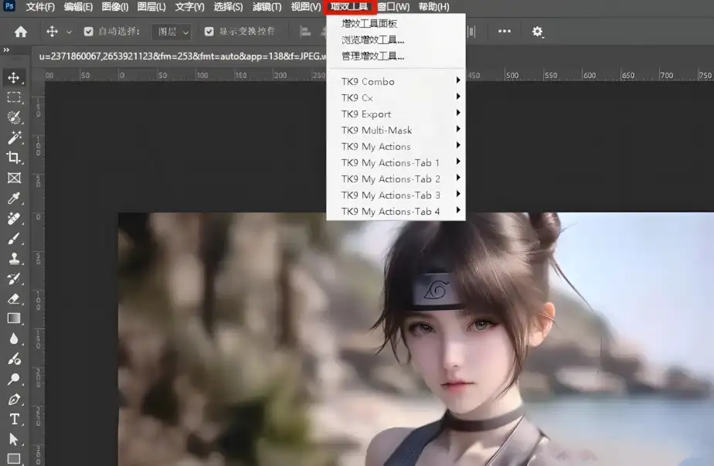Select the Spot Healing Brush tool

coord(14,218)
